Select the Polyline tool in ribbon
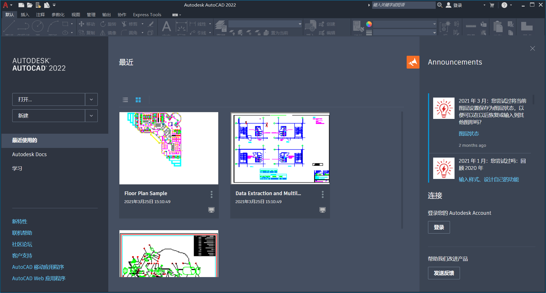The height and width of the screenshot is (293, 546). [23, 26]
